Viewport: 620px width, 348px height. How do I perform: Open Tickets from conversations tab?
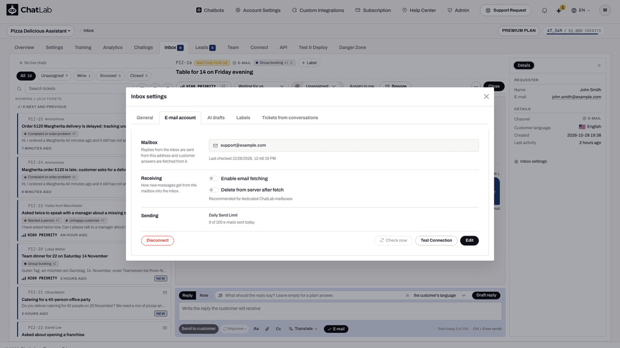[x=290, y=118]
